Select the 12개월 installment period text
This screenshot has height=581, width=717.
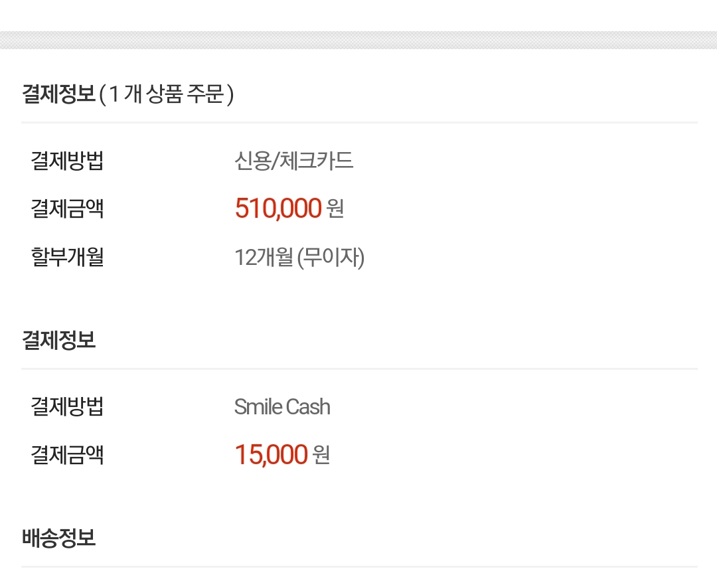coord(263,257)
